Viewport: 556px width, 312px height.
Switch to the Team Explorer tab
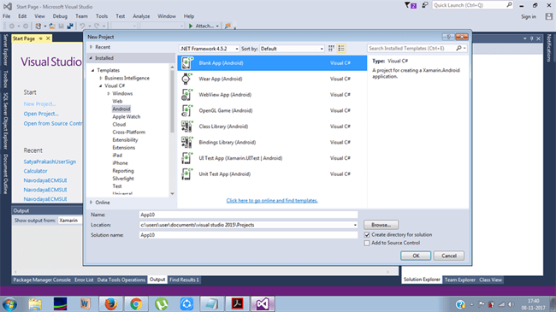[x=460, y=280]
